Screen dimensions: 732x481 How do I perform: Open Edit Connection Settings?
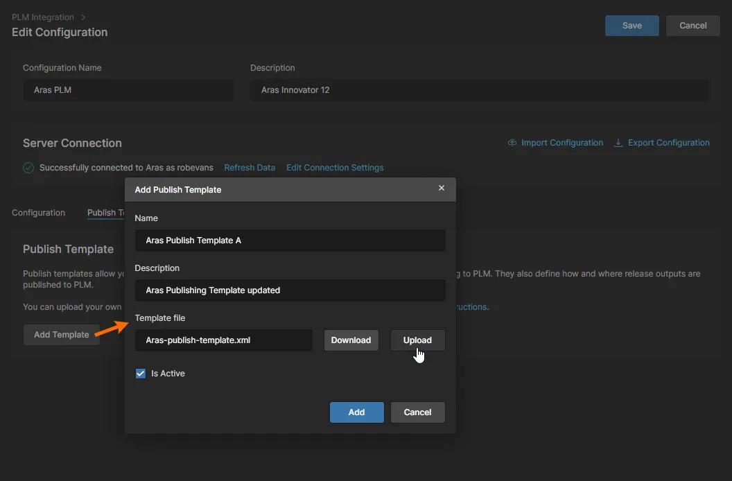pos(335,167)
